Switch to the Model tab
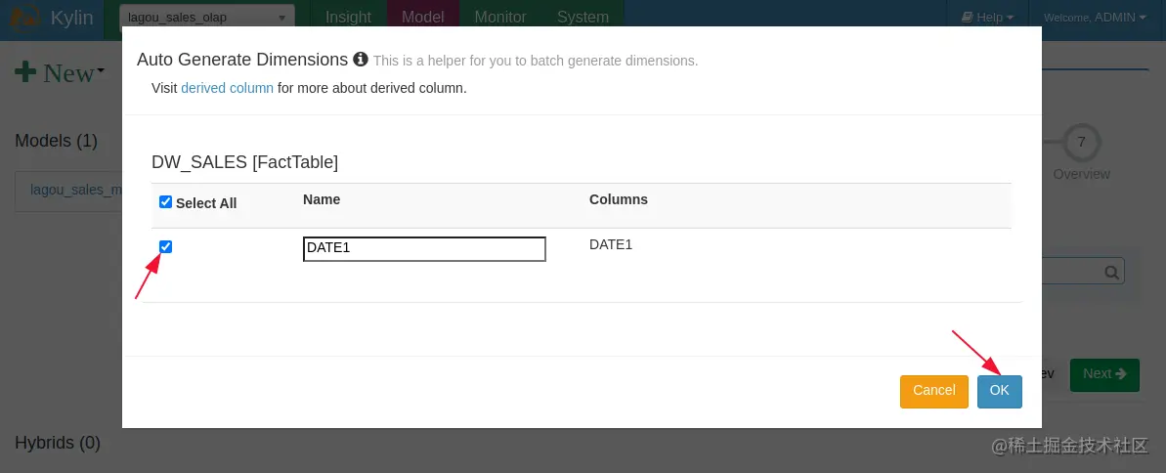 [422, 18]
